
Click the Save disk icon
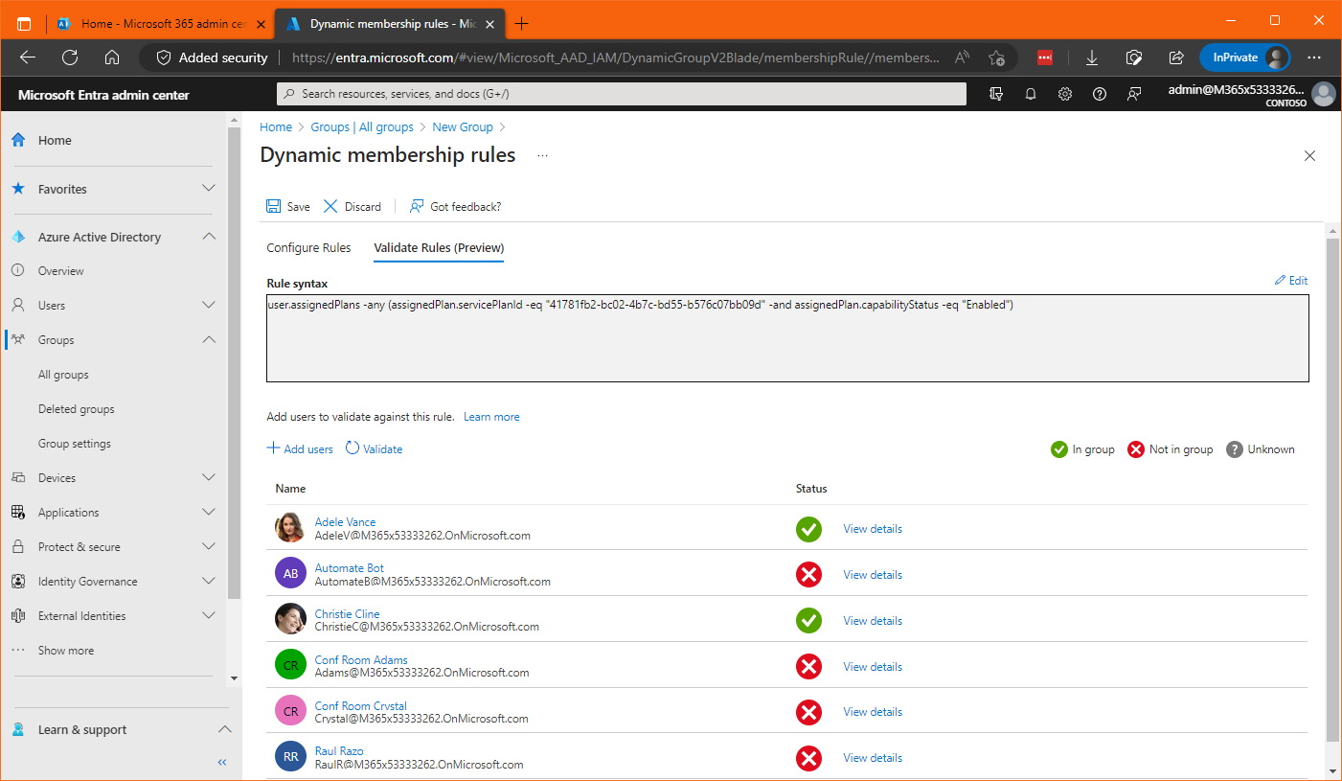coord(274,206)
